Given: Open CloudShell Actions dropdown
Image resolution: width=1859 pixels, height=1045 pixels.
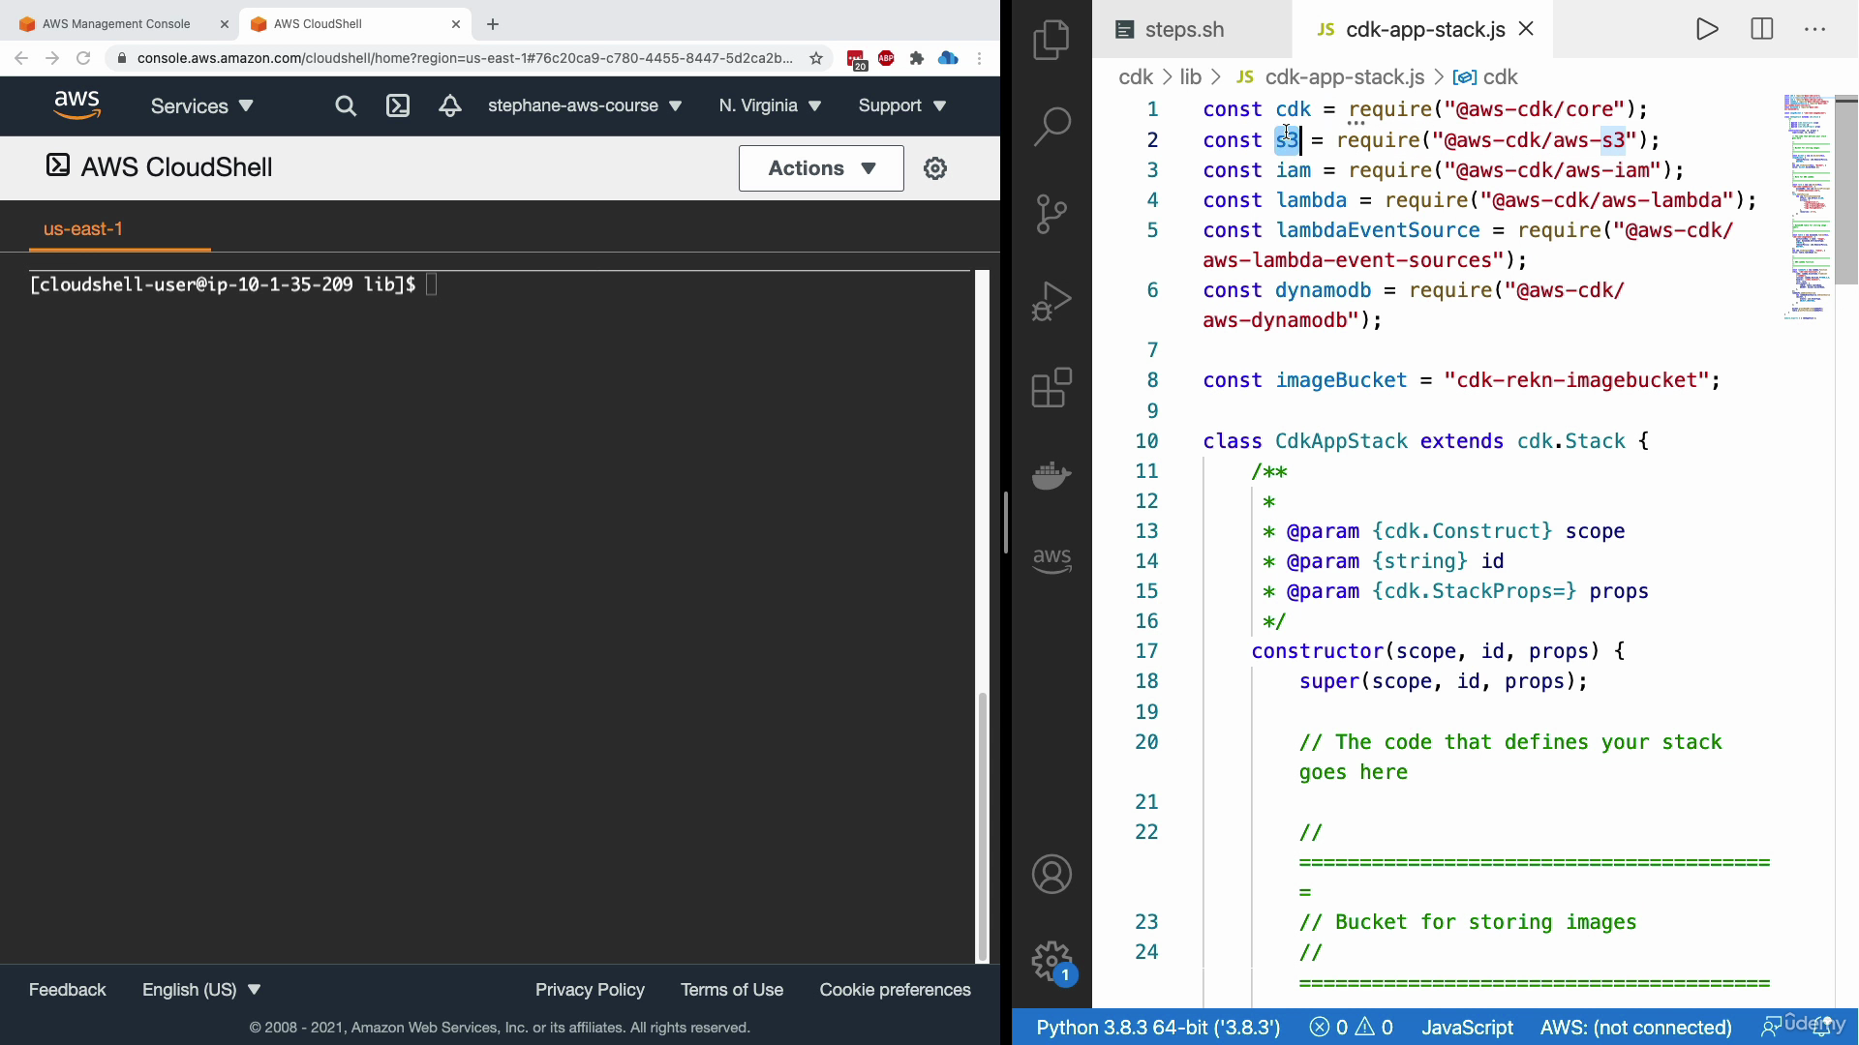Looking at the screenshot, I should click(x=821, y=168).
